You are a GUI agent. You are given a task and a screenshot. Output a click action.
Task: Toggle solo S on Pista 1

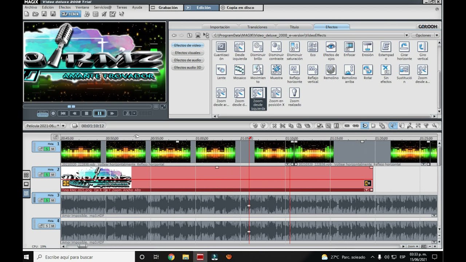pos(47,149)
